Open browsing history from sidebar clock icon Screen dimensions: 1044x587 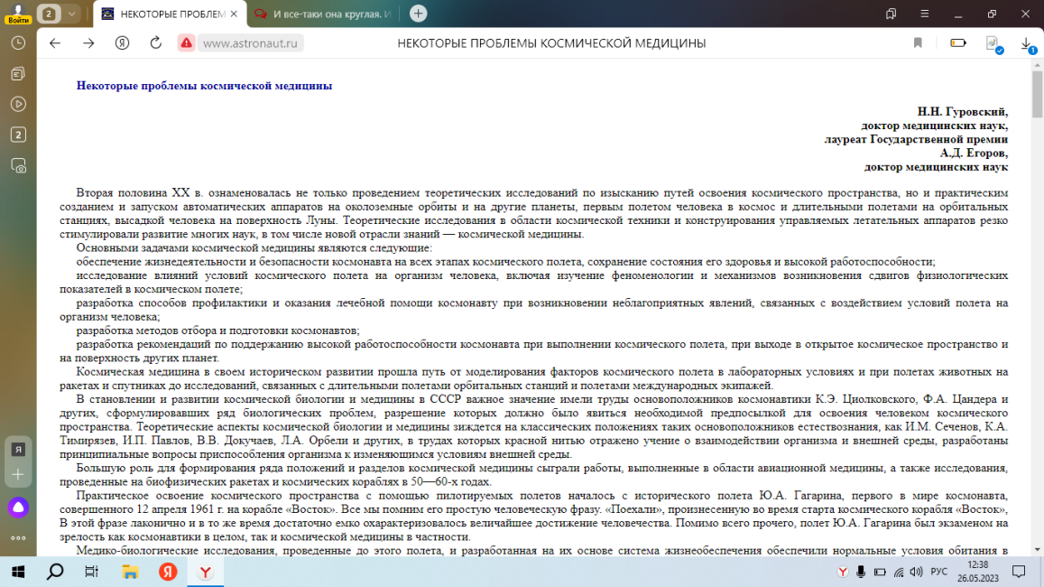(x=16, y=42)
